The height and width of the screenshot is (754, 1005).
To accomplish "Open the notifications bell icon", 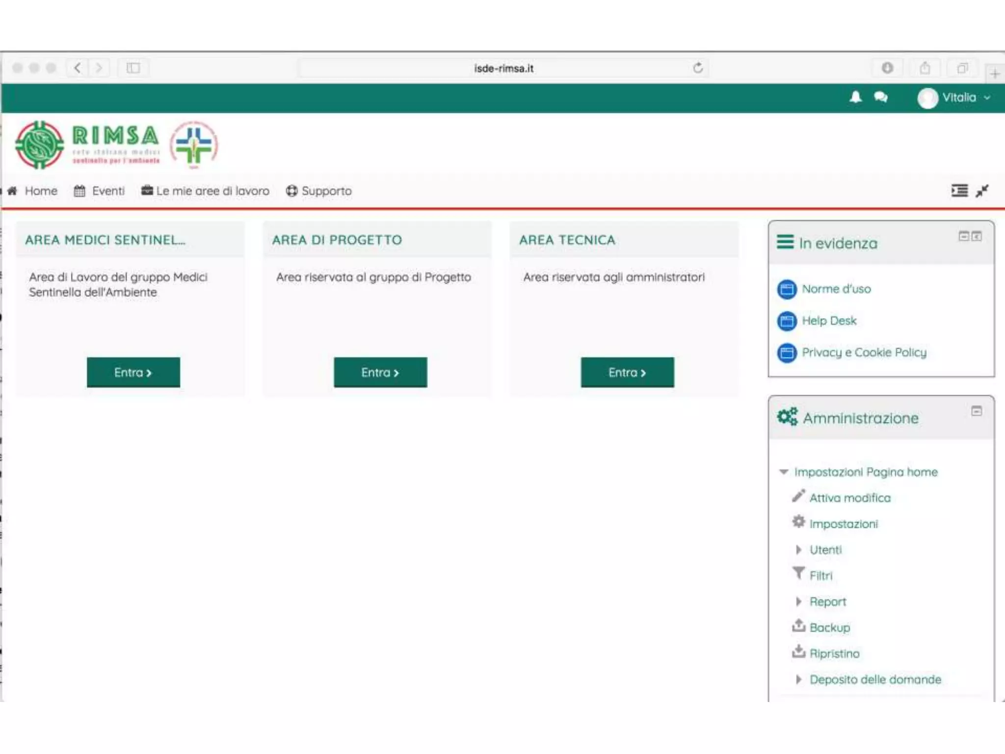I will coord(855,97).
